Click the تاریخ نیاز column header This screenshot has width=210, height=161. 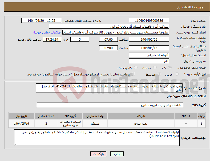click(x=22, y=116)
